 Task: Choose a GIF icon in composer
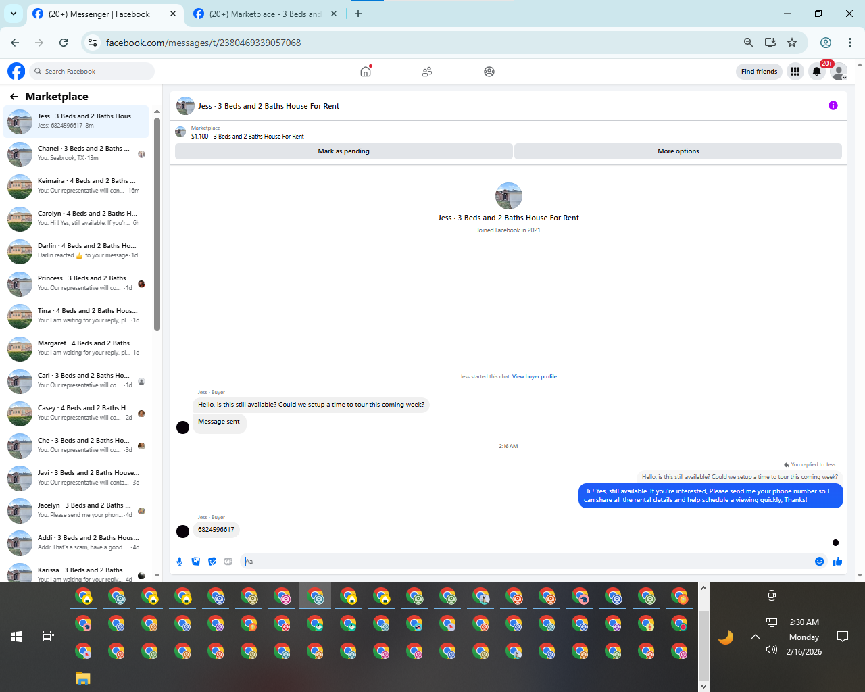pyautogui.click(x=228, y=562)
